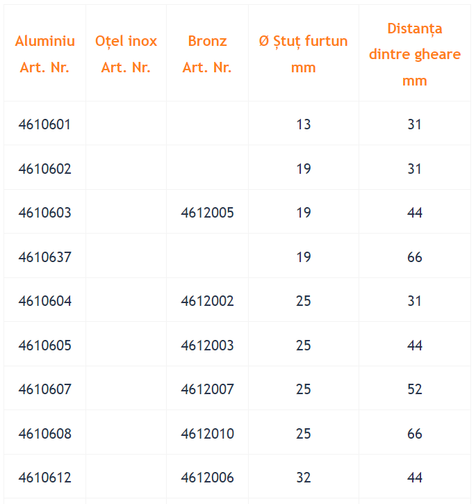Select the 52 mm claw distance cell
Screen dimensions: 476x504
tap(415, 389)
